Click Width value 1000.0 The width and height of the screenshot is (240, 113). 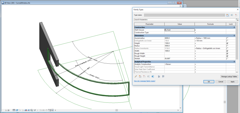click(179, 51)
